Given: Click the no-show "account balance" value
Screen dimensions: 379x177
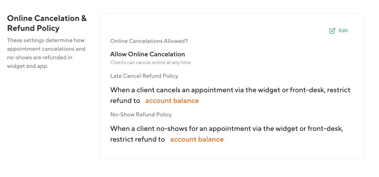Looking at the screenshot, I should pos(197,139).
